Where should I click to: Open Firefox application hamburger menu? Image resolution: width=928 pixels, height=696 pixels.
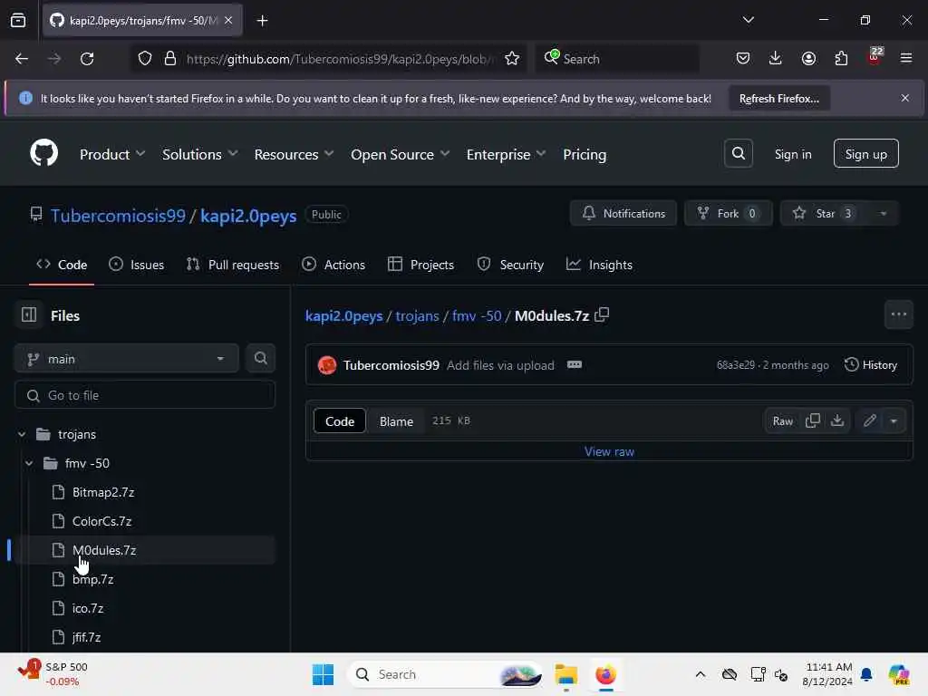[906, 59]
